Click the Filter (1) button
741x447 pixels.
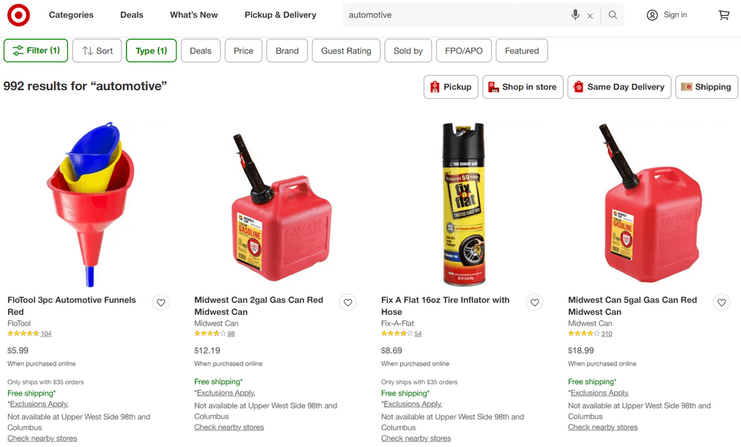(x=35, y=51)
